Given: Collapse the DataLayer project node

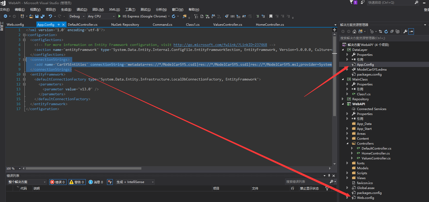Looking at the screenshot, I should 343,50.
